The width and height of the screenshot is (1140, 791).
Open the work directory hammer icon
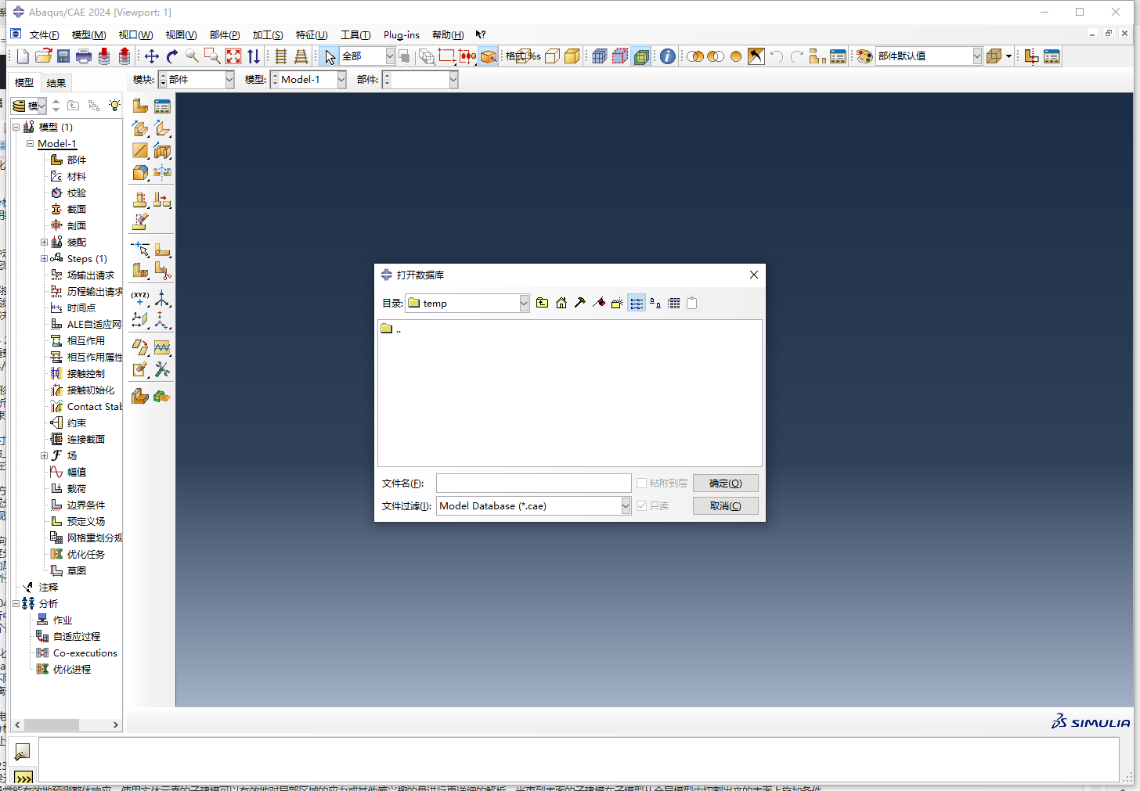(x=580, y=303)
